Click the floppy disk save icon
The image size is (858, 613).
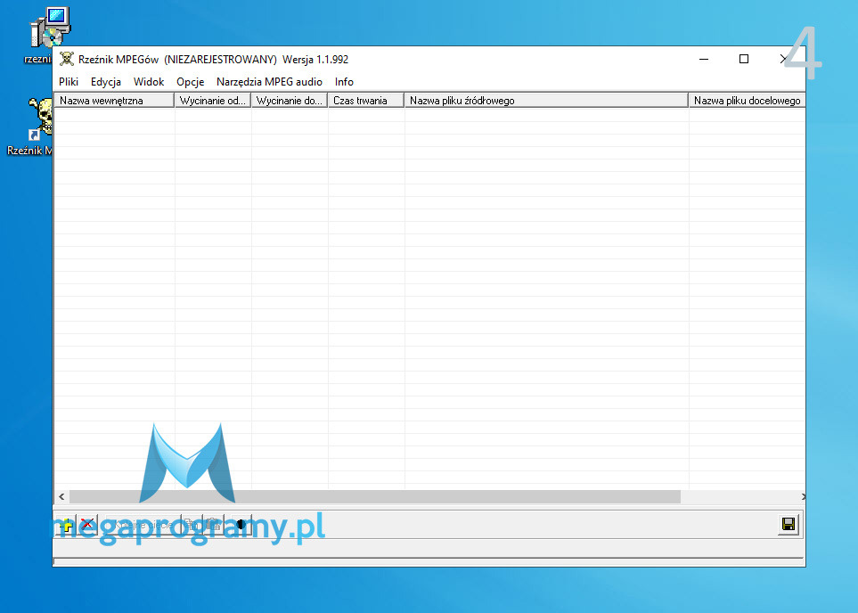click(x=789, y=524)
